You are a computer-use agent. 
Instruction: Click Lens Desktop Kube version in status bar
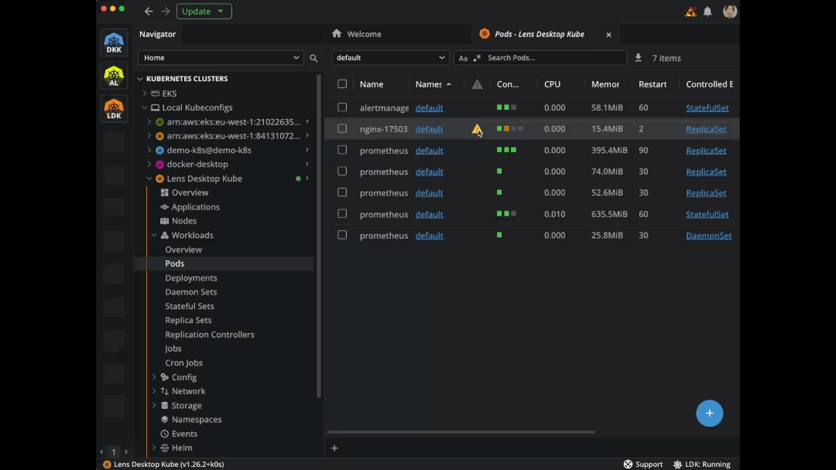[163, 464]
